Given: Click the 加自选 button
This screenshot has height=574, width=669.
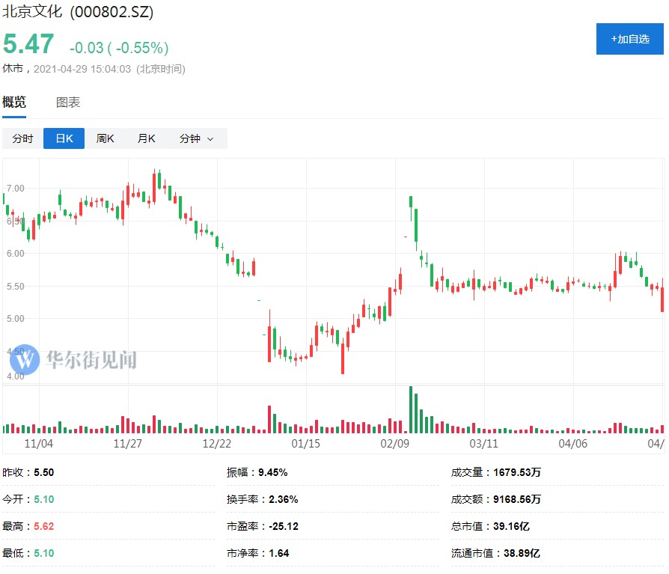Looking at the screenshot, I should (629, 39).
